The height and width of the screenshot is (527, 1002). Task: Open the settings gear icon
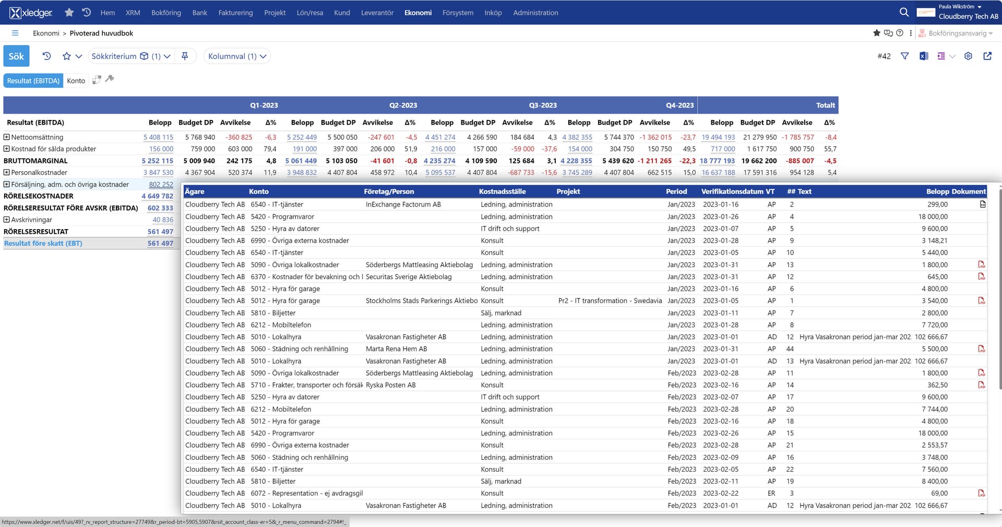point(968,56)
